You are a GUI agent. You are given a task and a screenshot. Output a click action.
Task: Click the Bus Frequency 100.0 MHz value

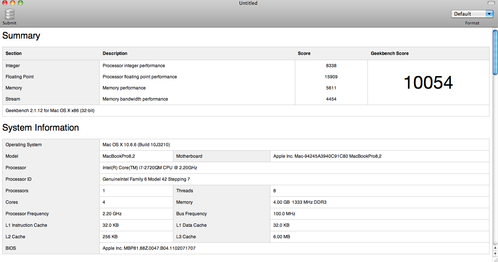coord(284,214)
